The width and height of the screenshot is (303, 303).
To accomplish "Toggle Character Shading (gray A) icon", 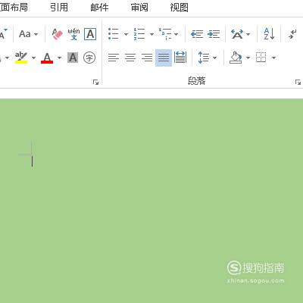I will (x=73, y=58).
